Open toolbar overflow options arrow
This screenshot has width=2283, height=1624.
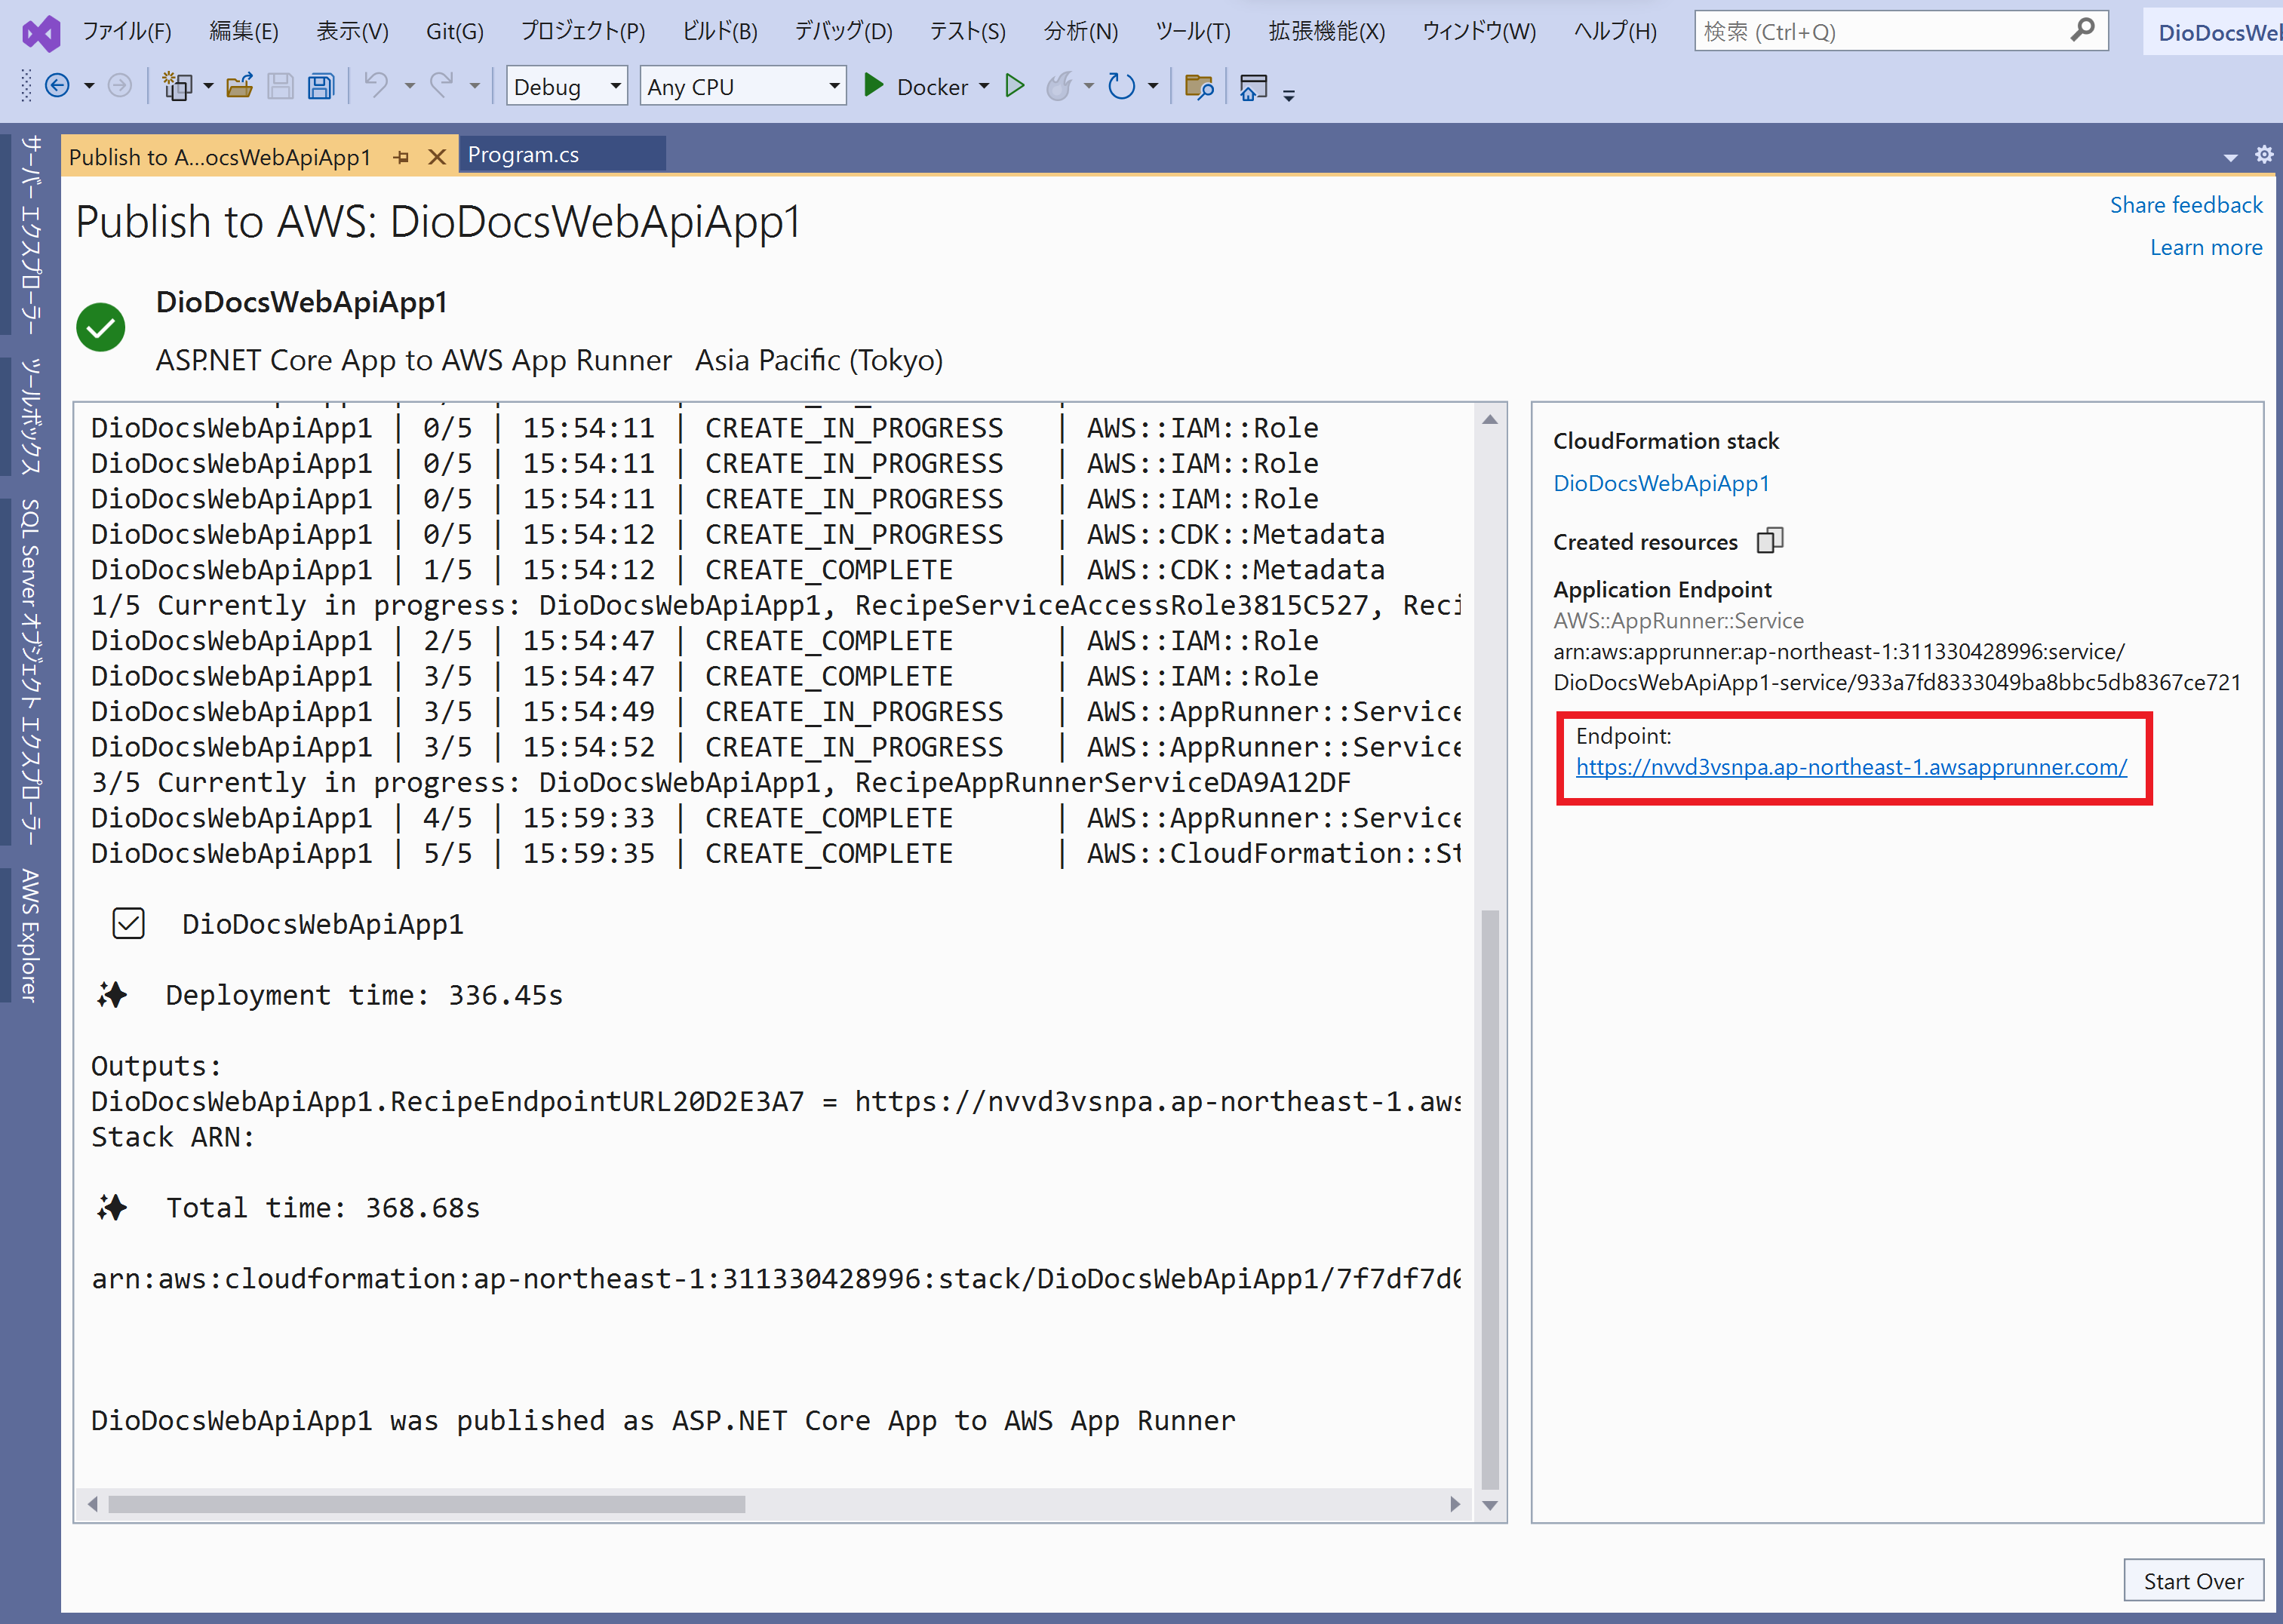click(x=1289, y=95)
